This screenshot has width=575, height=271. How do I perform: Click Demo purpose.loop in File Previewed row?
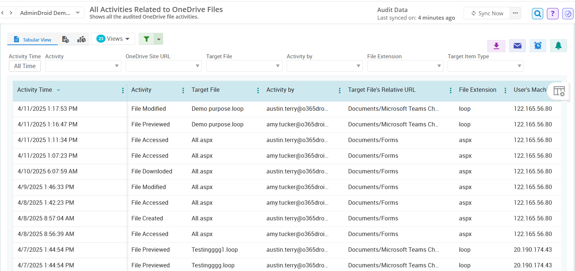coord(218,125)
